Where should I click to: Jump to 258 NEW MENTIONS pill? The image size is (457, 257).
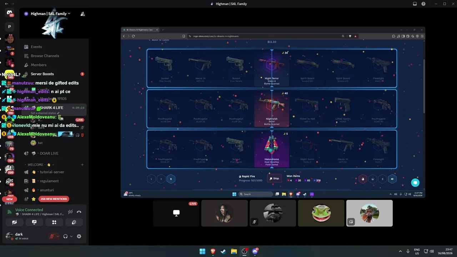[54, 199]
